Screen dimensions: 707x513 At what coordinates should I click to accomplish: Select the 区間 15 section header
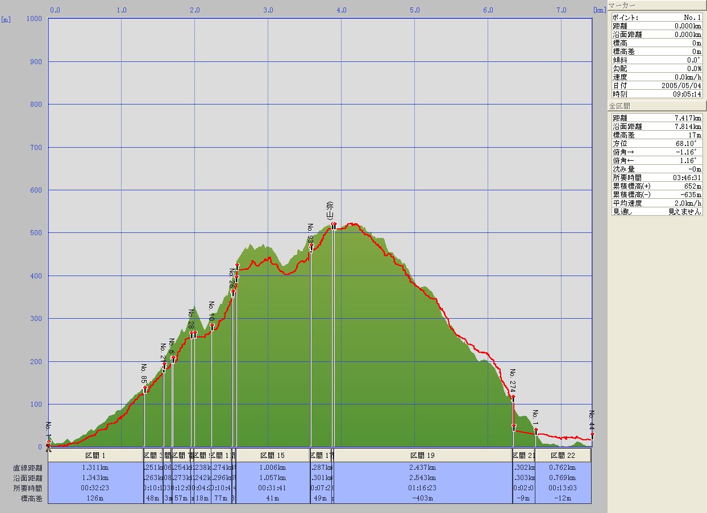click(272, 456)
